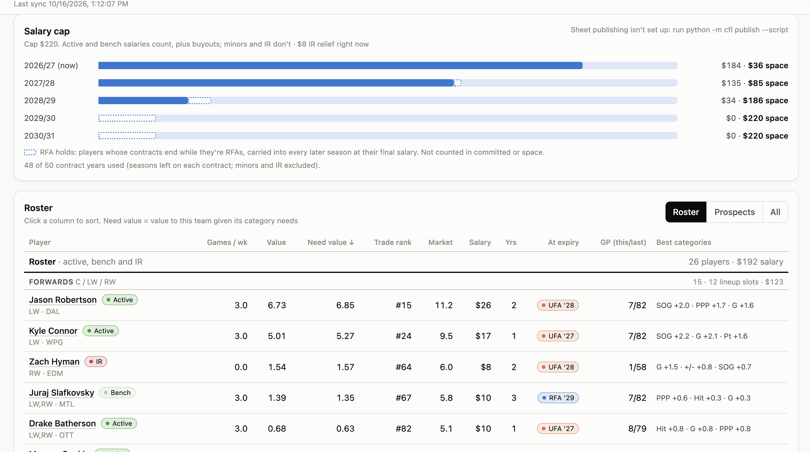The image size is (810, 452).
Task: Select the All roster view tab
Action: (x=775, y=212)
